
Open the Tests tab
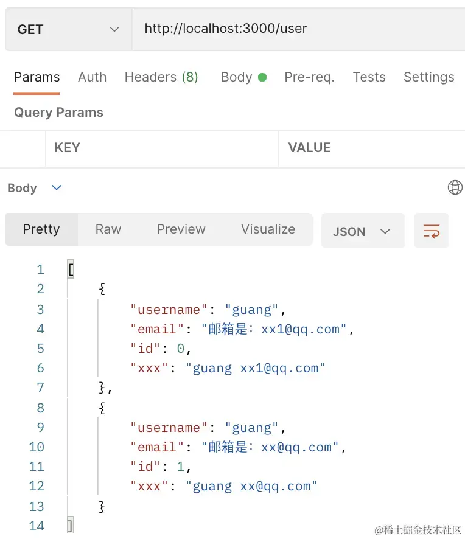pyautogui.click(x=369, y=77)
